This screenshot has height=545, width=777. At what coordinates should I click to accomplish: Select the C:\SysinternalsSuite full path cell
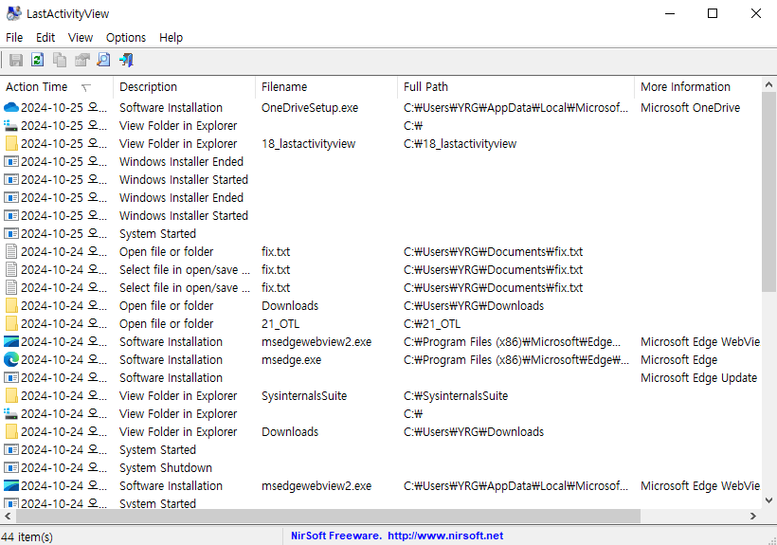[x=456, y=396]
